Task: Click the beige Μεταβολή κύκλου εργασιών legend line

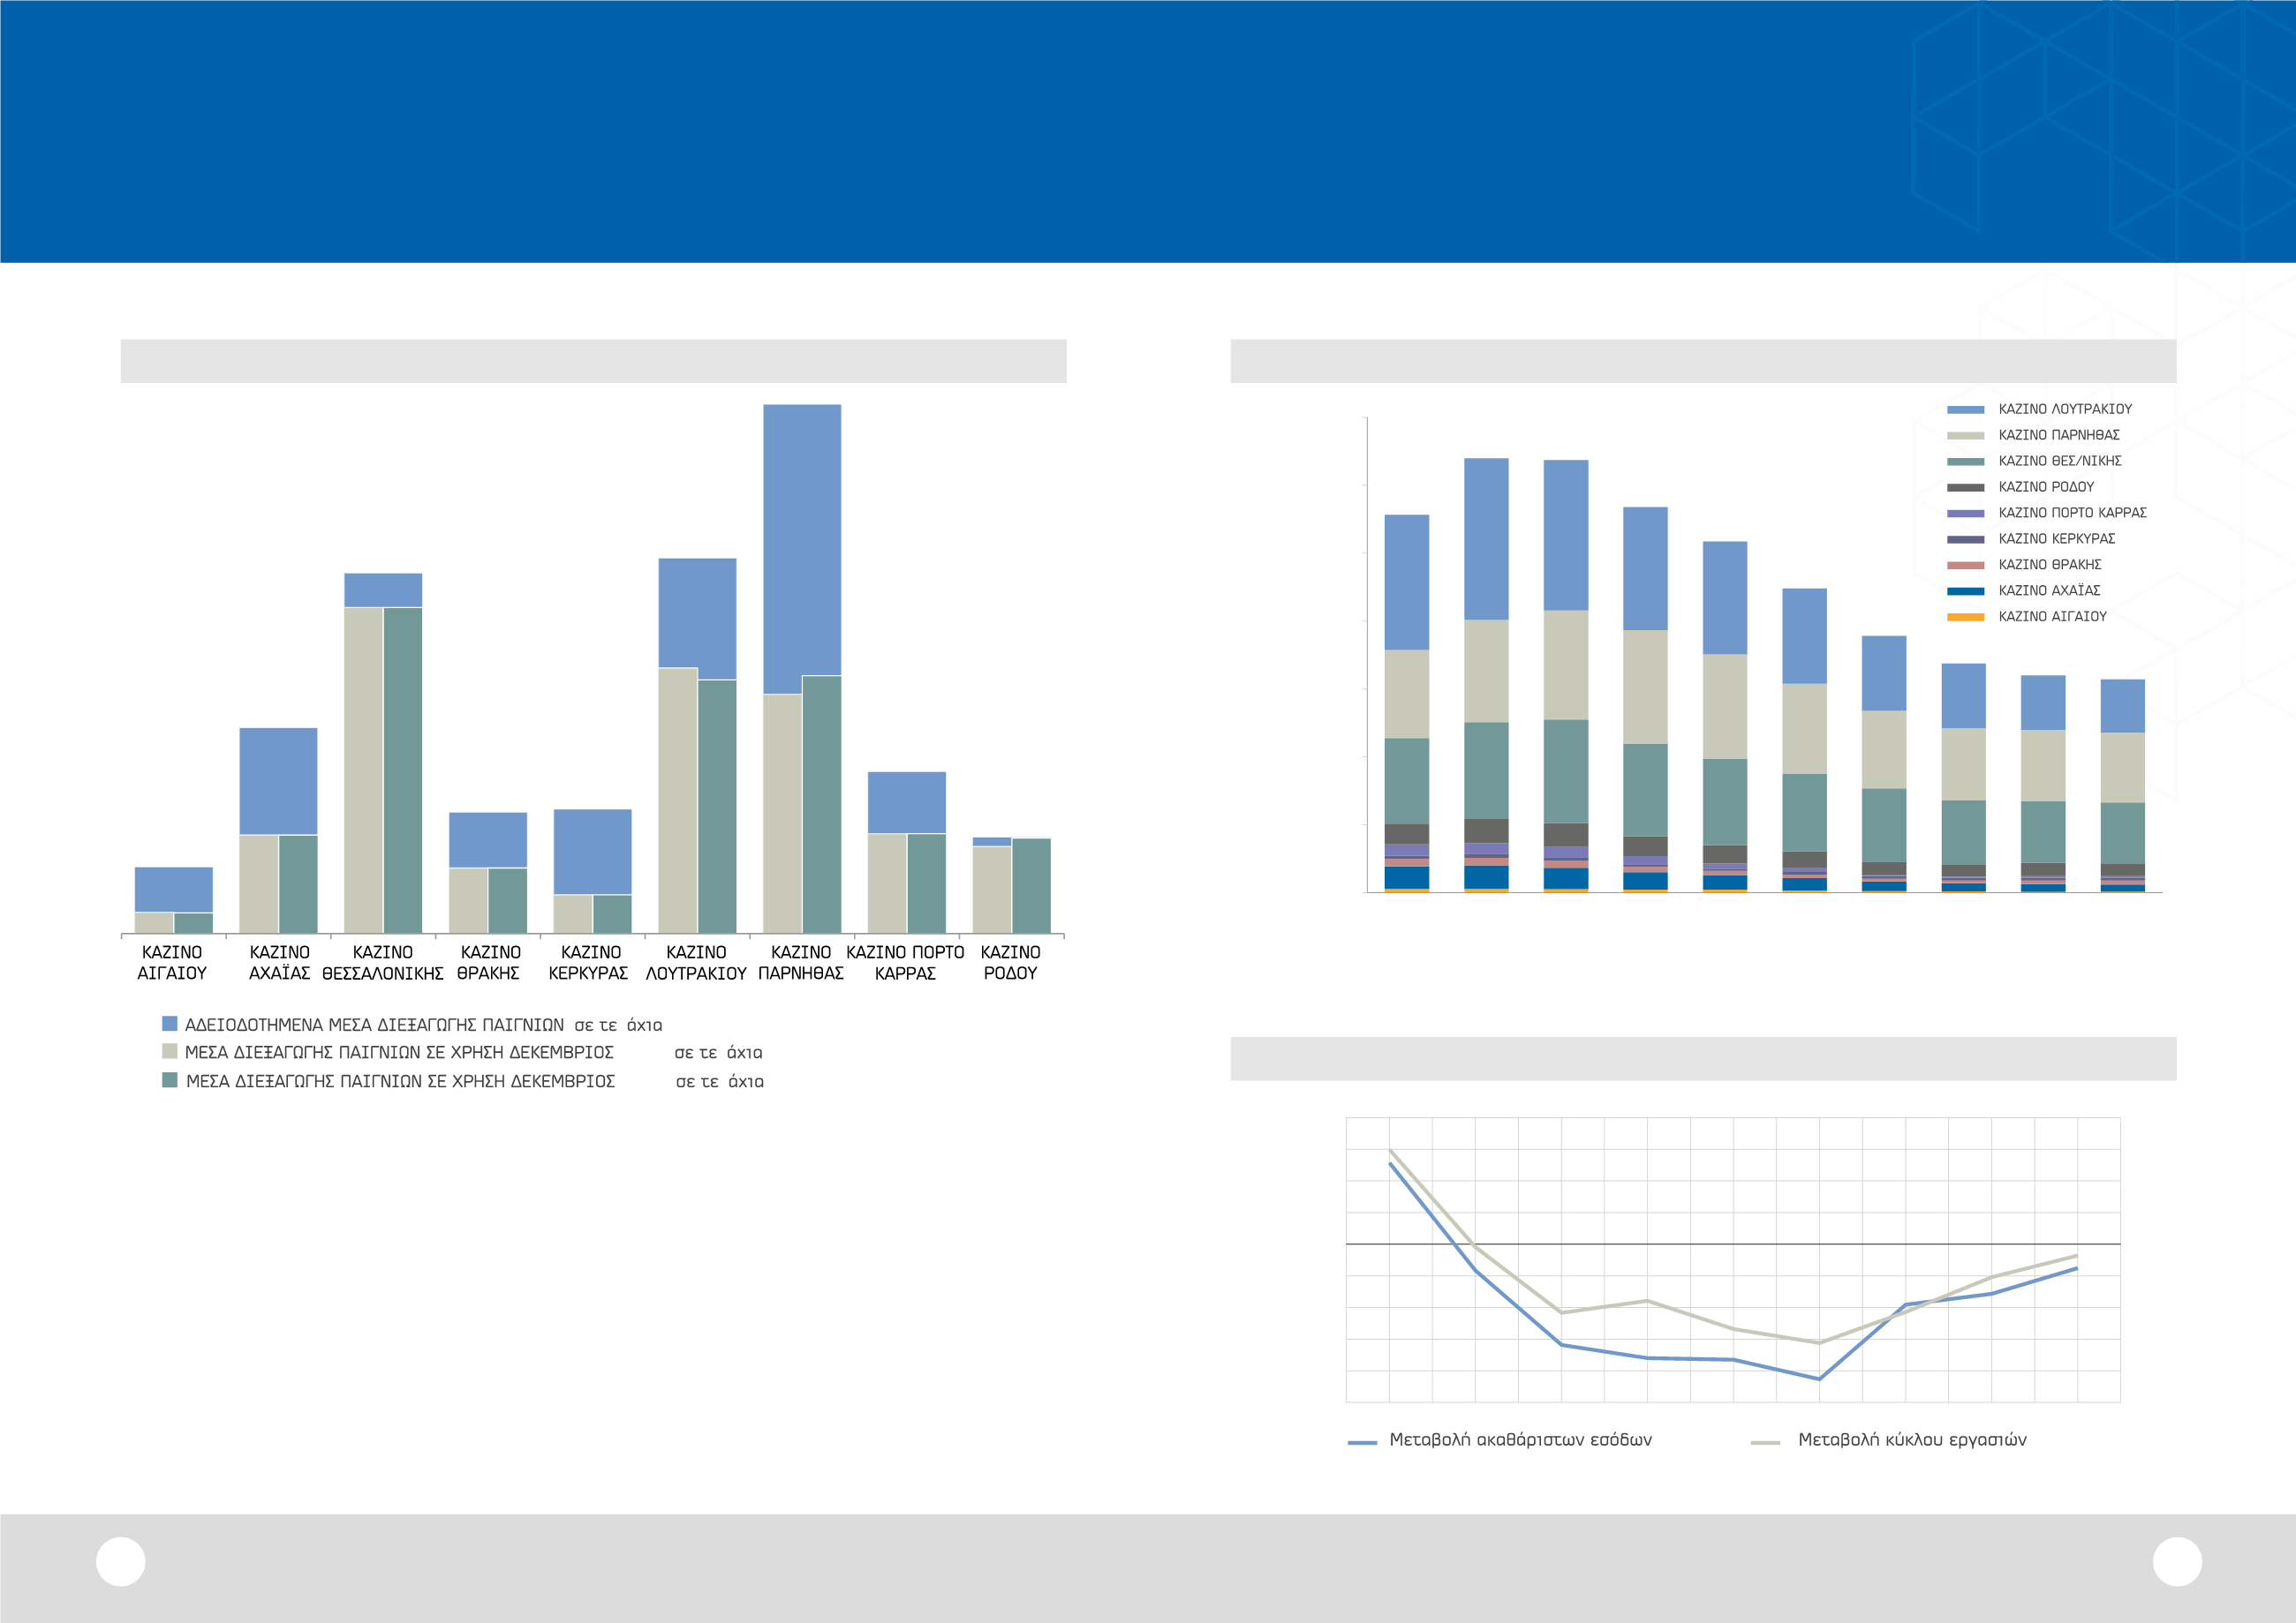Action: click(1765, 1443)
